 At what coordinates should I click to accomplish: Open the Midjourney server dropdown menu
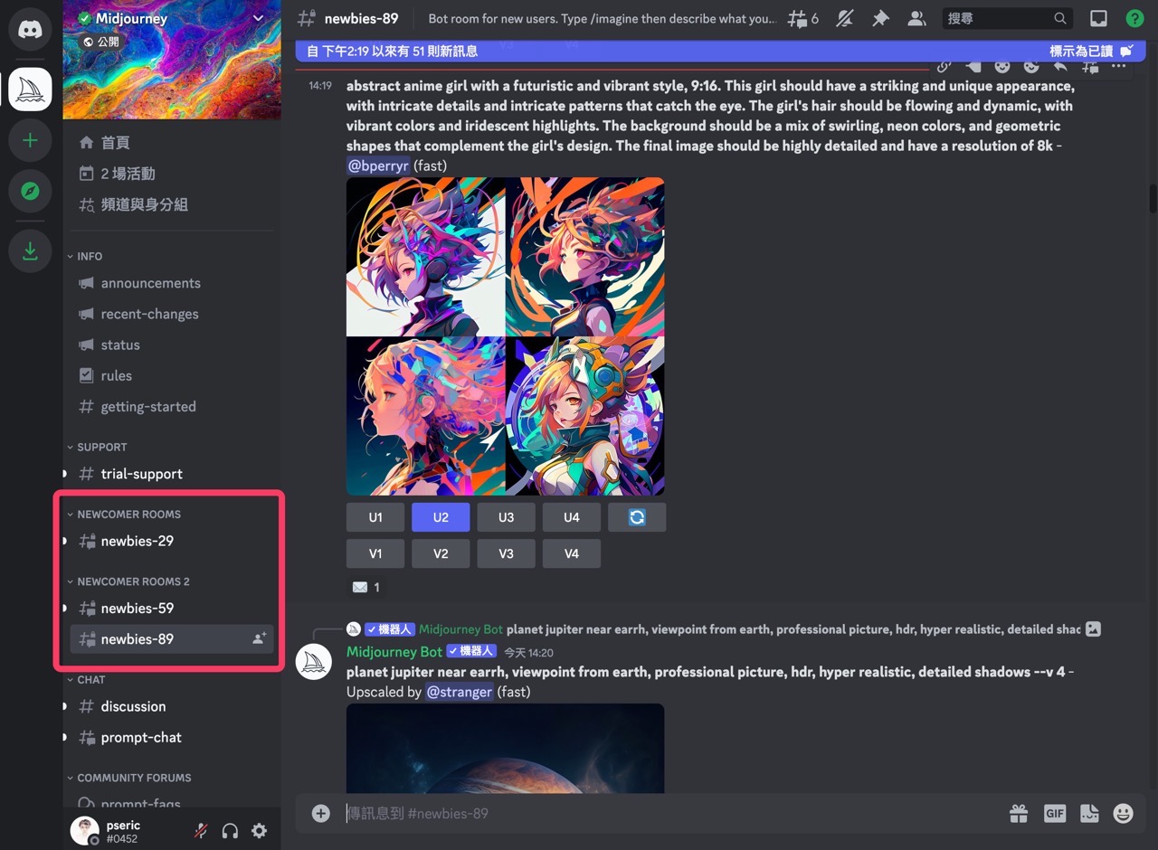tap(258, 18)
